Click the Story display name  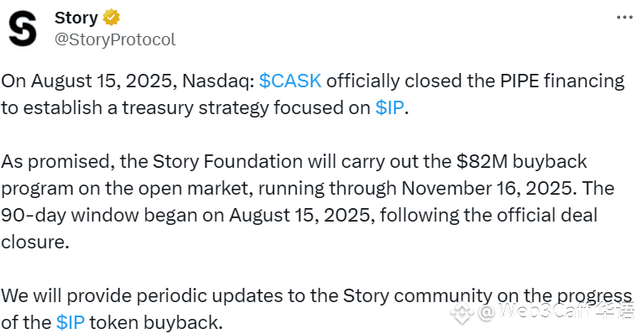[76, 18]
